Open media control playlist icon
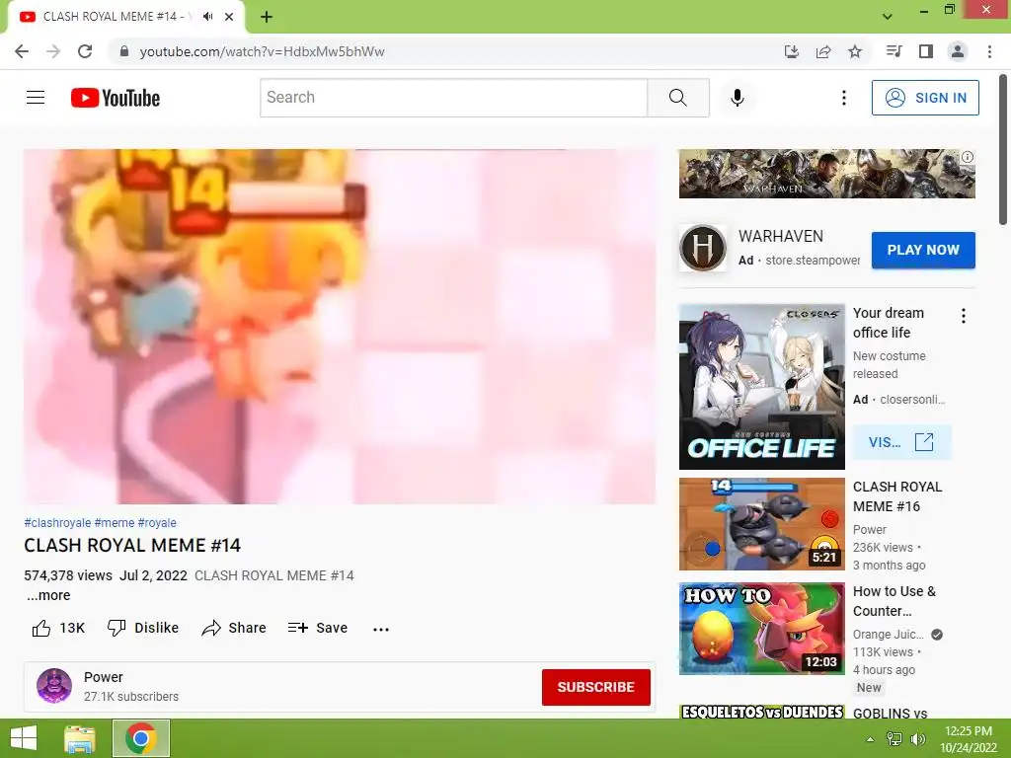 click(x=894, y=51)
